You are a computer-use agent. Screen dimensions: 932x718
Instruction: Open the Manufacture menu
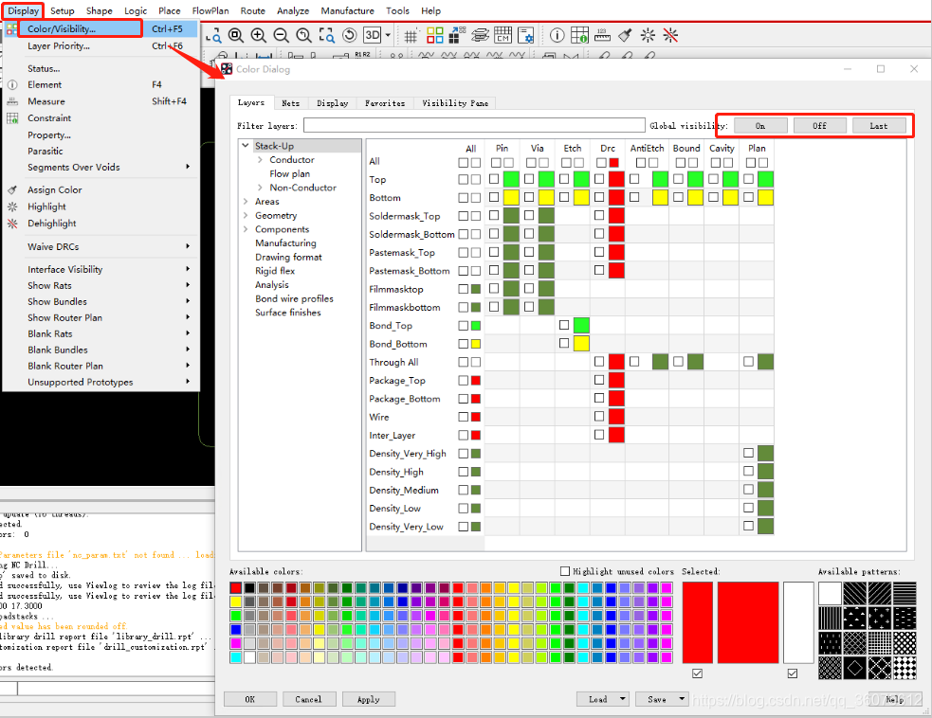(x=347, y=10)
